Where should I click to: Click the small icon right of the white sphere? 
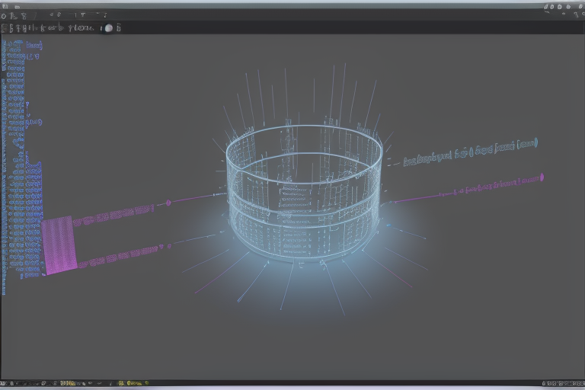(x=118, y=28)
